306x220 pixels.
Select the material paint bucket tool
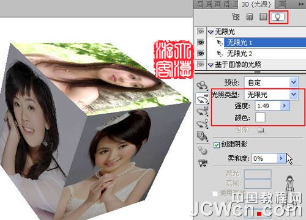(202, 136)
